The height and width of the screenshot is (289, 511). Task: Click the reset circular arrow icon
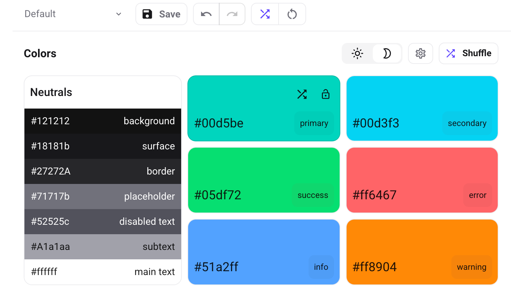(x=292, y=14)
